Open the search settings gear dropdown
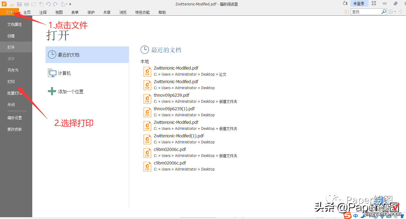406x219 pixels. (x=392, y=12)
